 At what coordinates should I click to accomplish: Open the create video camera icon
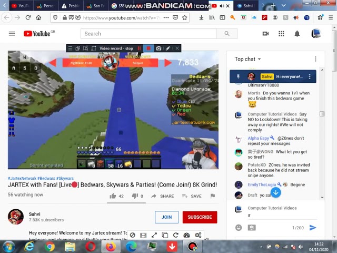coord(265,34)
